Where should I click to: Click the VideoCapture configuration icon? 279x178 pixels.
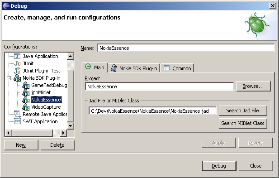(26, 107)
